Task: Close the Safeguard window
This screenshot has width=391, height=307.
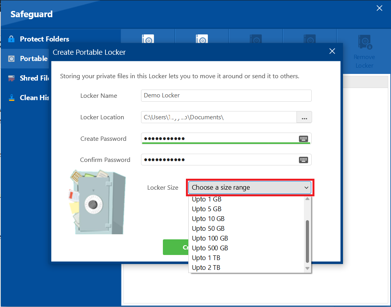Action: 379,8
